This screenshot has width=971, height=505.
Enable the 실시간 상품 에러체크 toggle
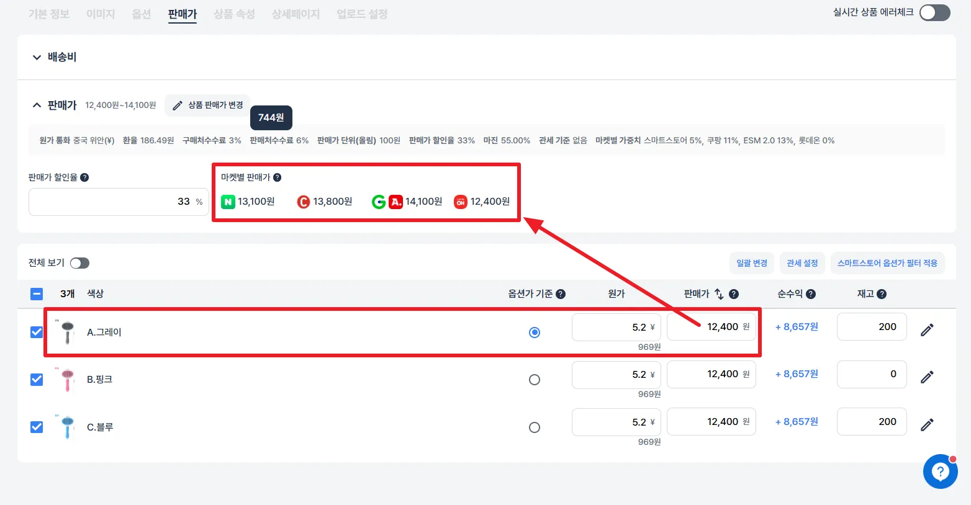tap(934, 12)
